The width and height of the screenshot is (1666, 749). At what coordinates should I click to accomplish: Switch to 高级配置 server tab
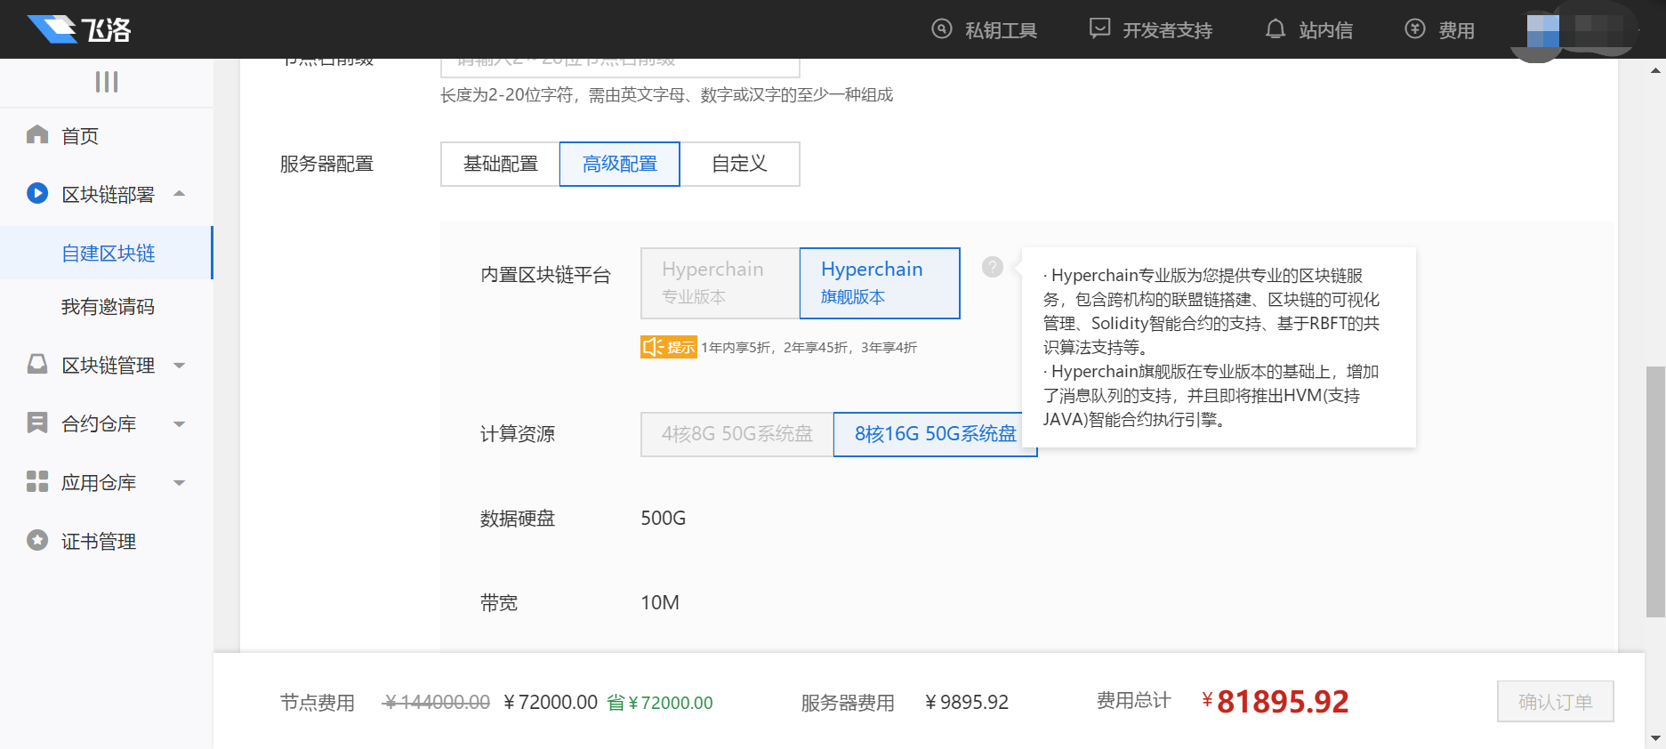pos(620,164)
